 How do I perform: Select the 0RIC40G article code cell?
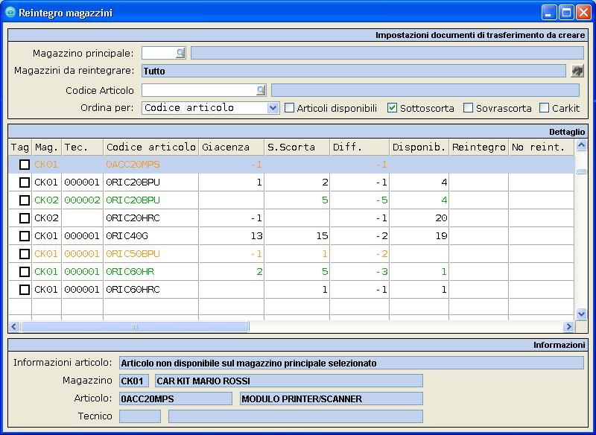coord(151,236)
